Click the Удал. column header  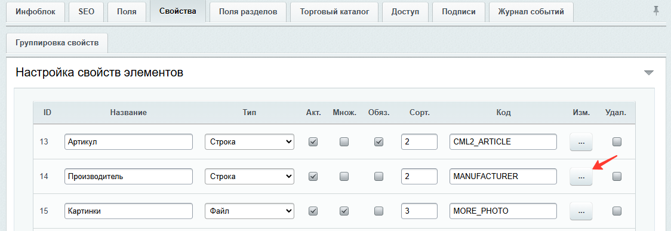[x=616, y=113]
